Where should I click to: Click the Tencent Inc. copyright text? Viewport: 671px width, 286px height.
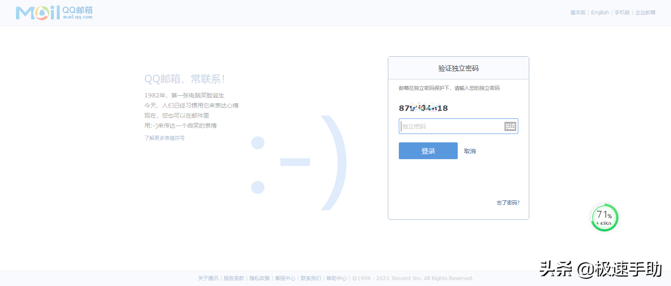413,278
